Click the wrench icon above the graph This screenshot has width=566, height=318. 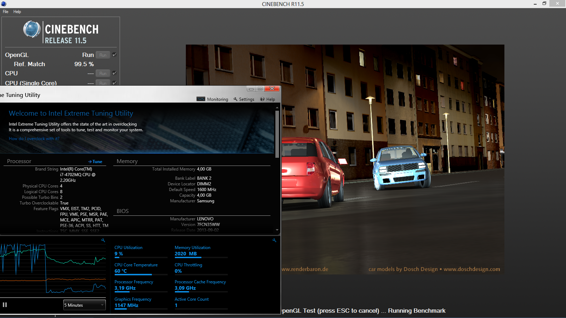[x=103, y=240]
